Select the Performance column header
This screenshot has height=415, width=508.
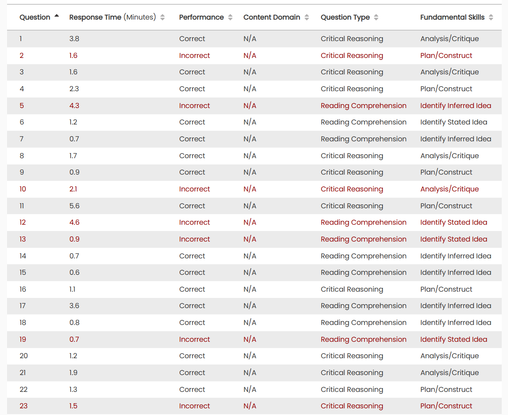coord(201,17)
